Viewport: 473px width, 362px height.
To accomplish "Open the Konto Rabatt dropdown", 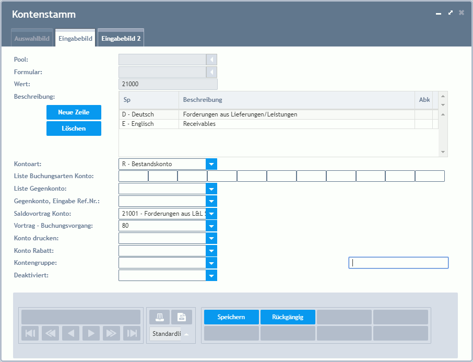I will pyautogui.click(x=211, y=251).
